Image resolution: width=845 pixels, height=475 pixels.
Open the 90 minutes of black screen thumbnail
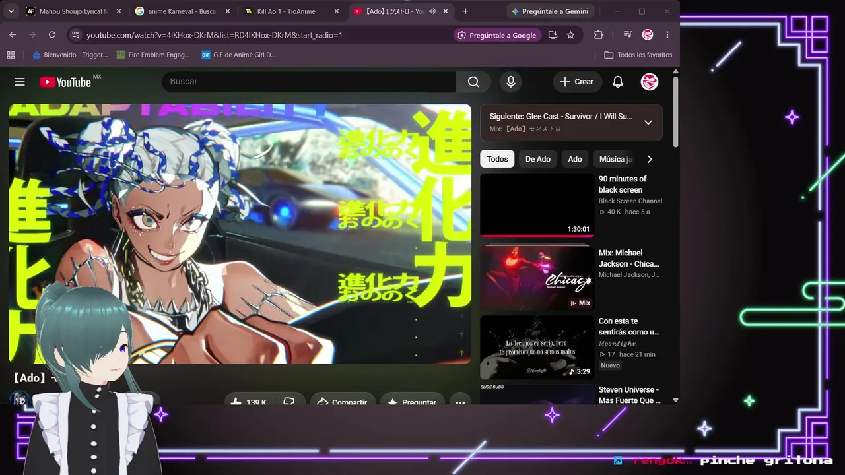537,205
